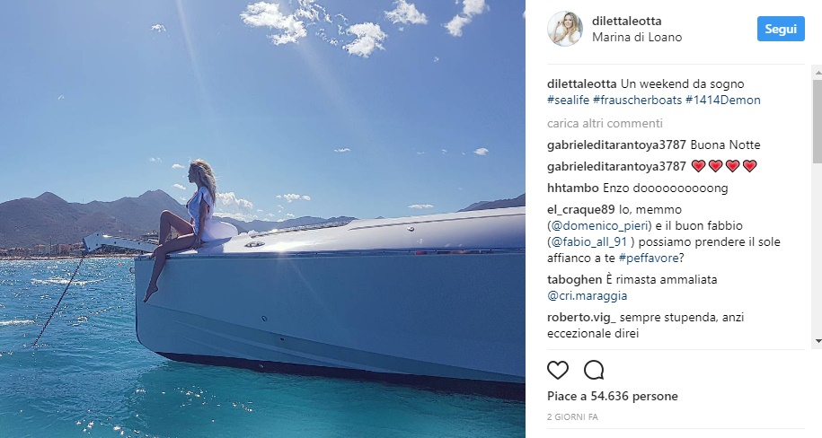
Task: Open the 2 GIORNI FA timestamp
Action: (x=572, y=417)
